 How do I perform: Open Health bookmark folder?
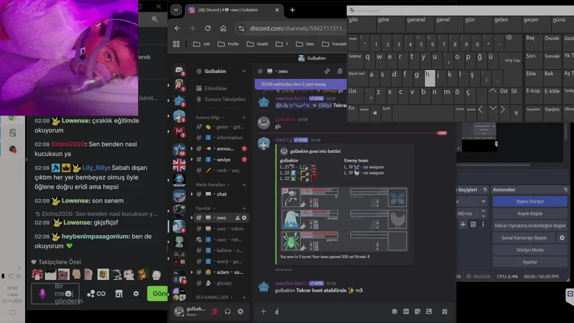coord(257,44)
